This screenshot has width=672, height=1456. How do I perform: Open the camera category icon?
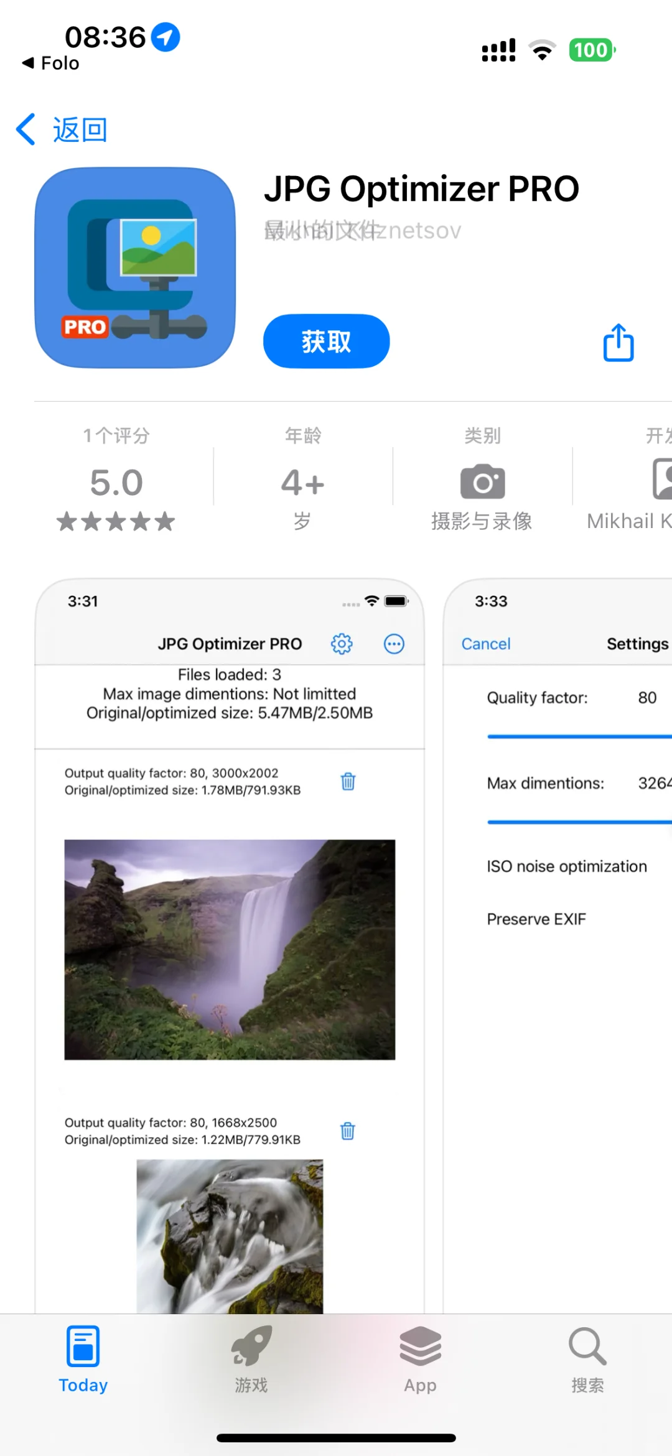(x=482, y=481)
